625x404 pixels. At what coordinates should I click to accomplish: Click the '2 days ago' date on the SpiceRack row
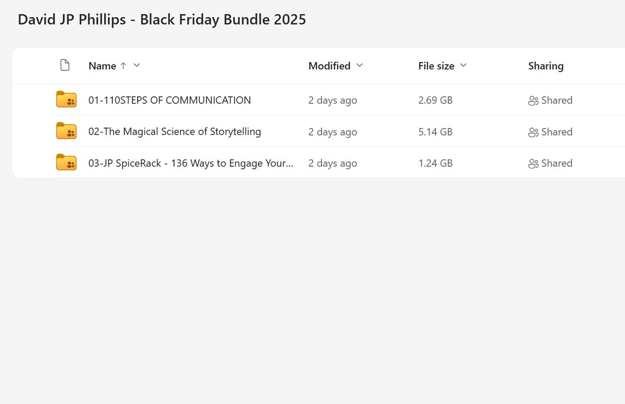pos(333,163)
